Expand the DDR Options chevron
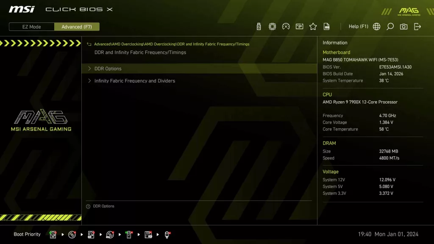The width and height of the screenshot is (434, 244). [89, 69]
